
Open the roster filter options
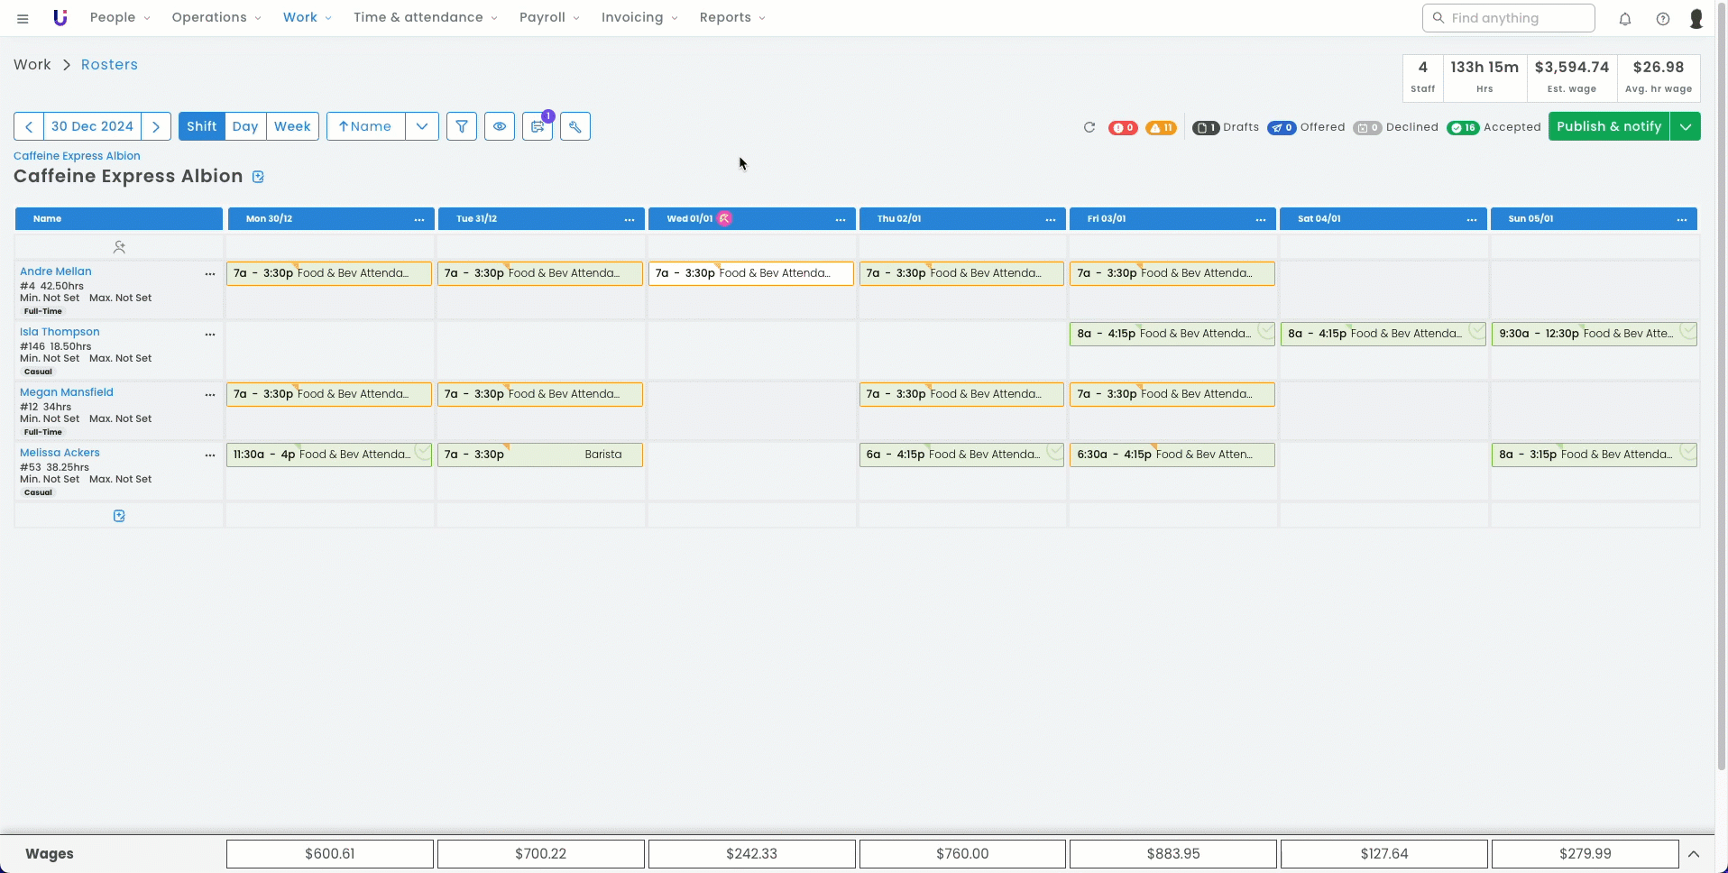461,126
